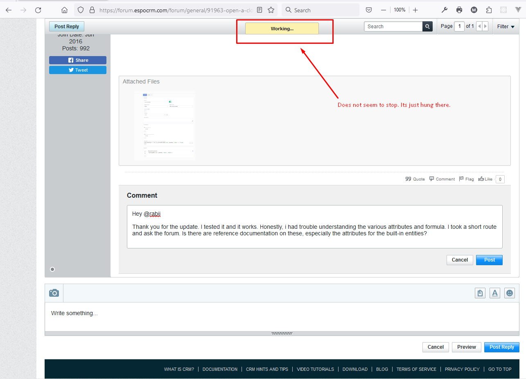Screen dimensions: 526x379
Task: Reload the page in browser
Action: 38,10
